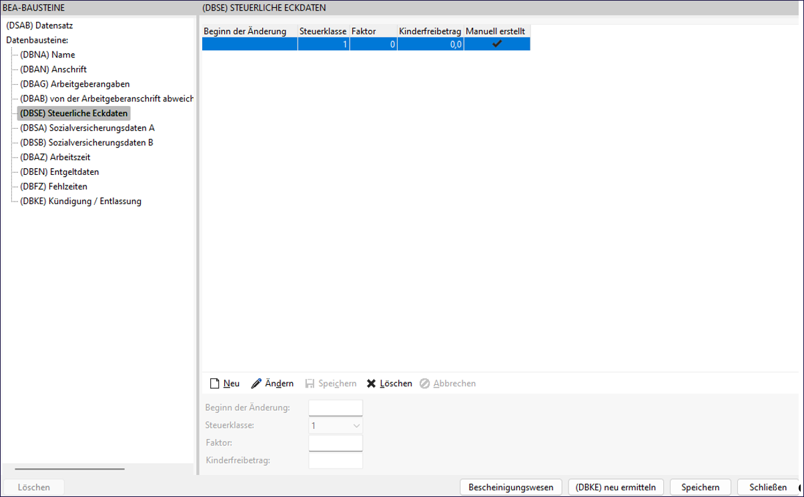Toggle the Manuell erstellt checkmark in row

point(496,44)
